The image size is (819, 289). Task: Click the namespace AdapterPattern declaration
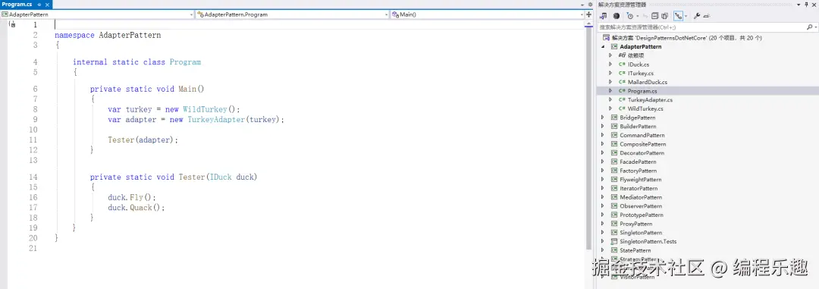(x=108, y=36)
